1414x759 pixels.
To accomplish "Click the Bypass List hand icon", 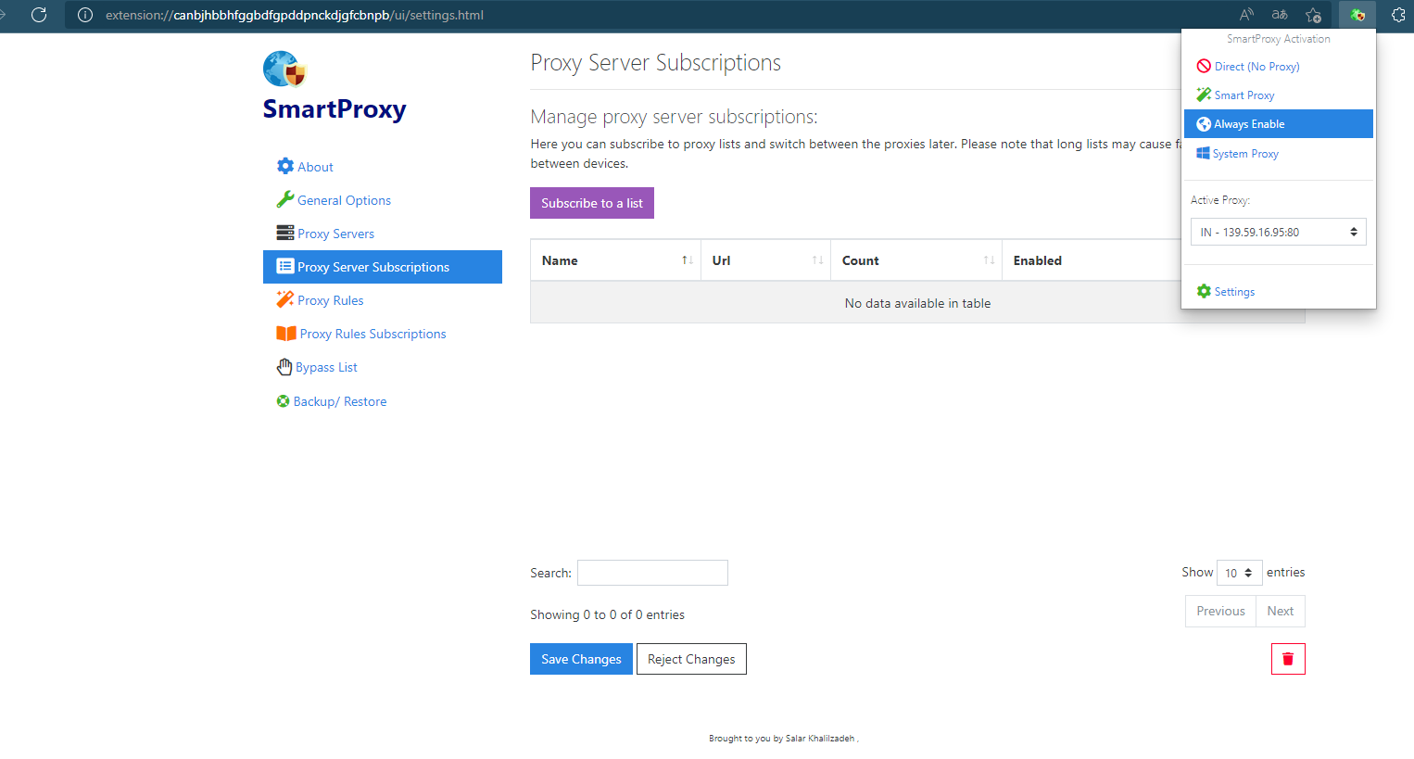I will (284, 367).
